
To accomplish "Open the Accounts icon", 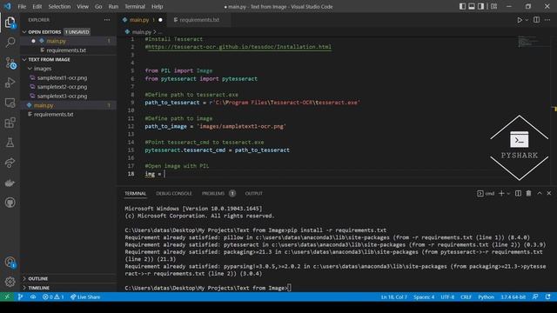I will click(x=10, y=263).
